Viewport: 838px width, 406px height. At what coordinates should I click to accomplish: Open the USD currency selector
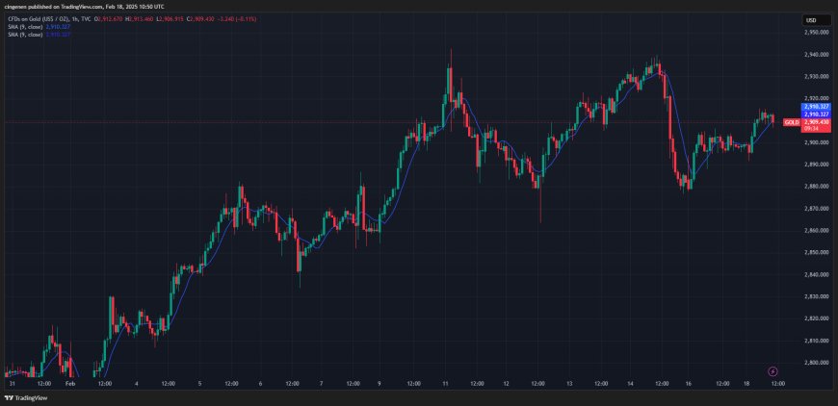pos(811,20)
